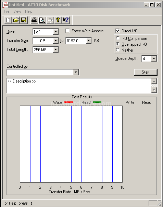Viewport: 163px width, 207px height.
Task: Choose the Neither radio option
Action: [118, 50]
